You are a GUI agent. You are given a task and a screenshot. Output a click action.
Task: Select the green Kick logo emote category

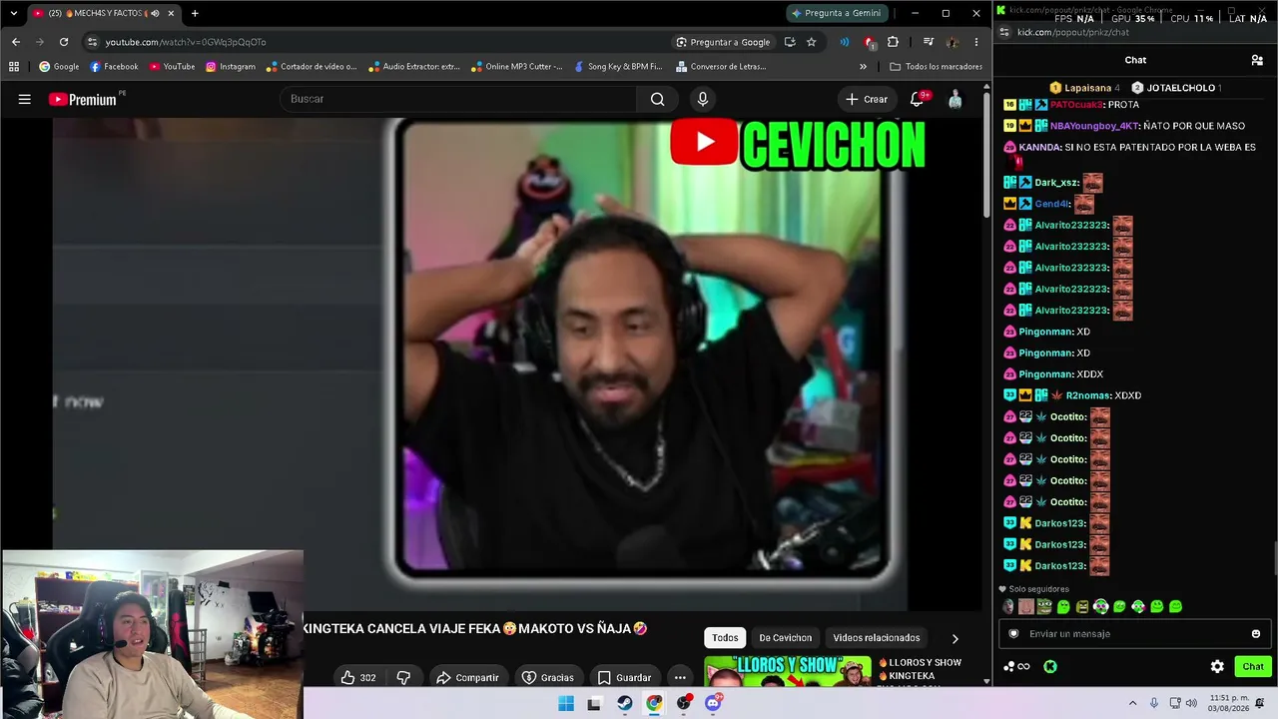tap(1050, 666)
